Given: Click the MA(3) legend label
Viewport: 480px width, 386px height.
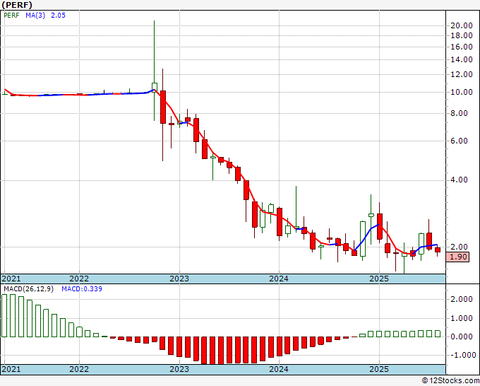Looking at the screenshot, I should click(x=35, y=16).
